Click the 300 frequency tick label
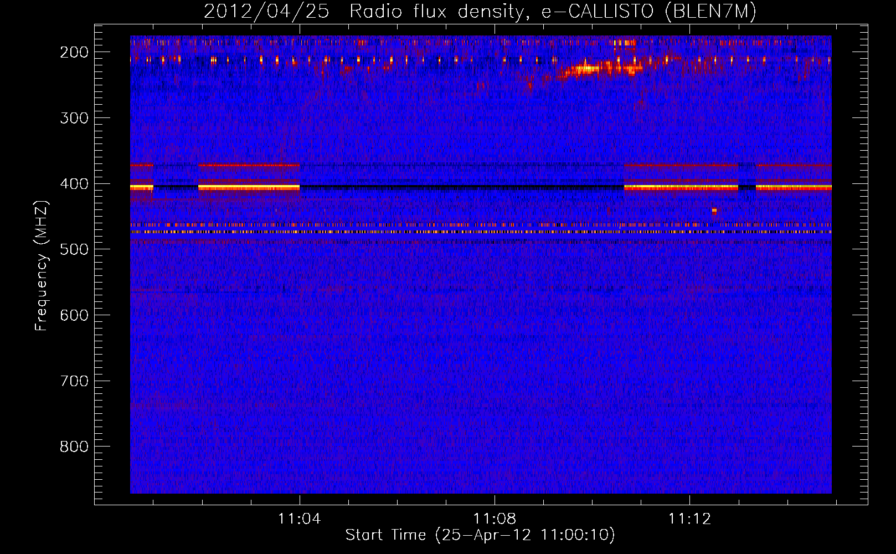 [74, 118]
